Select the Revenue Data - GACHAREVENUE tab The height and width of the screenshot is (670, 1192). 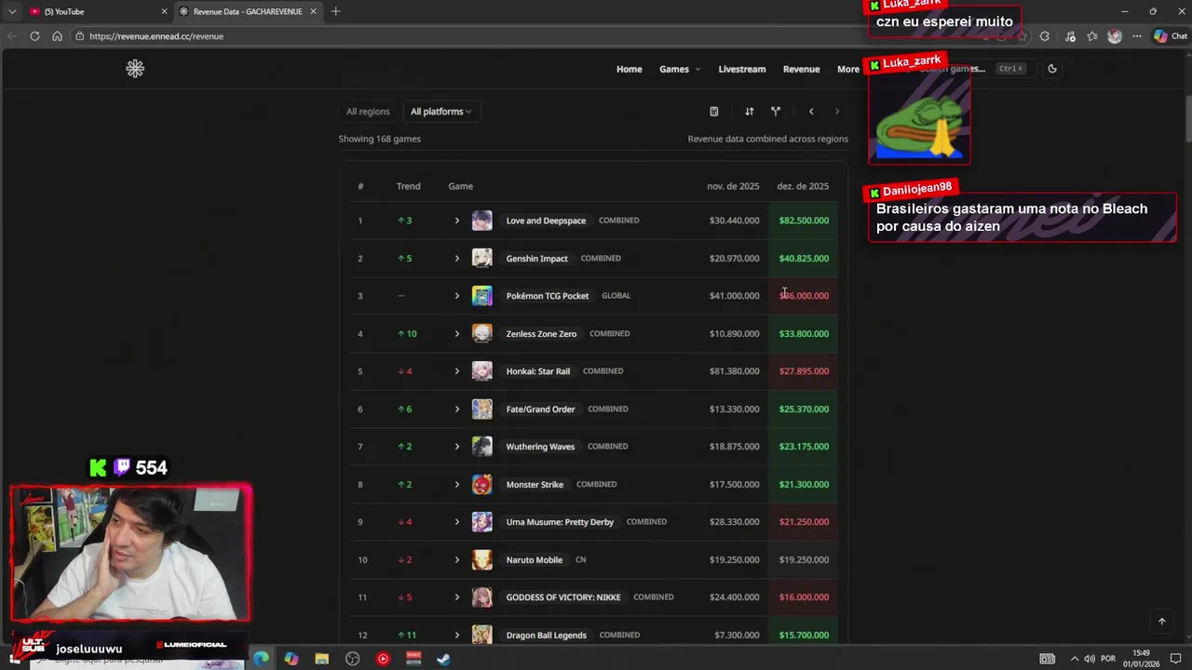click(248, 11)
